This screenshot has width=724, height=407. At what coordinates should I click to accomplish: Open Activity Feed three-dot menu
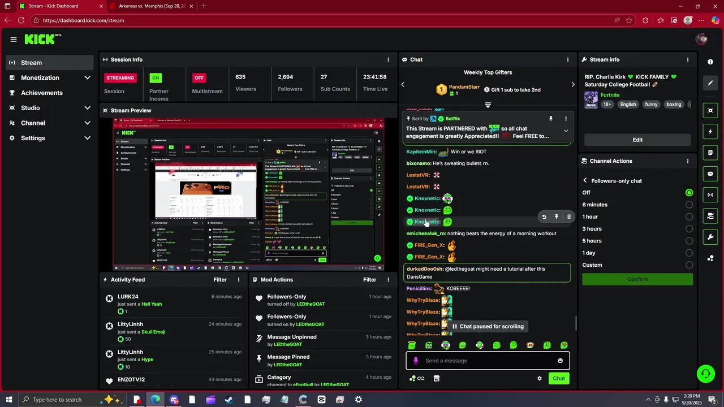coord(239,280)
